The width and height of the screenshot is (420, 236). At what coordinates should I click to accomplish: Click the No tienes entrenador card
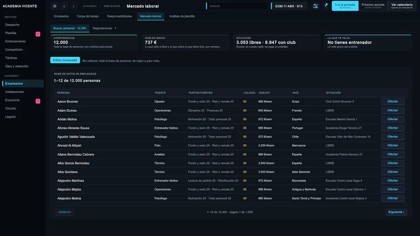[368, 42]
